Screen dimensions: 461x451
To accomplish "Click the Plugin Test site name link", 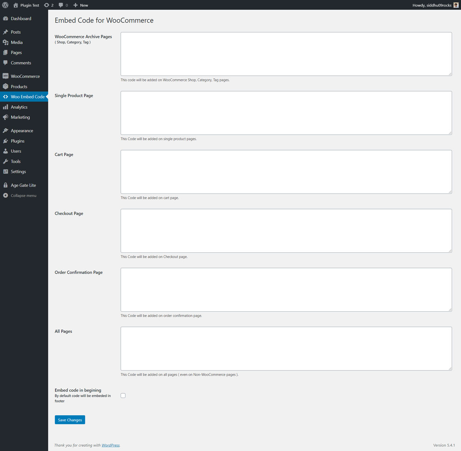I will pos(30,5).
